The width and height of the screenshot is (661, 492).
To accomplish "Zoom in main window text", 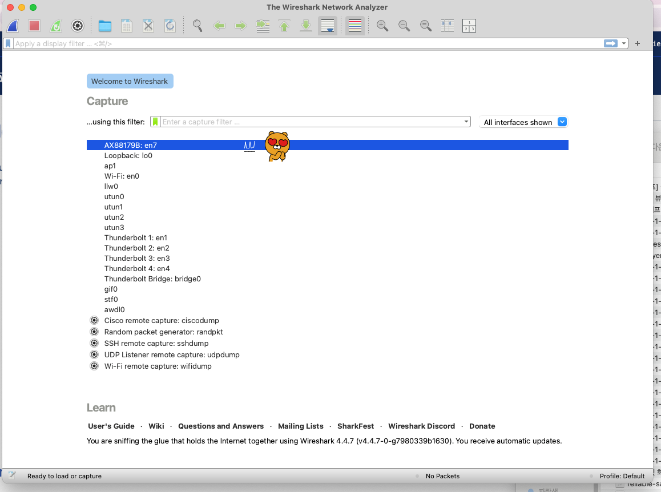I will [382, 26].
